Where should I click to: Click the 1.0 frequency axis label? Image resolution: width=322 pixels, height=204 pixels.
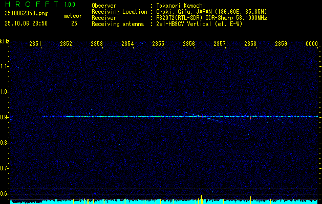[4, 92]
